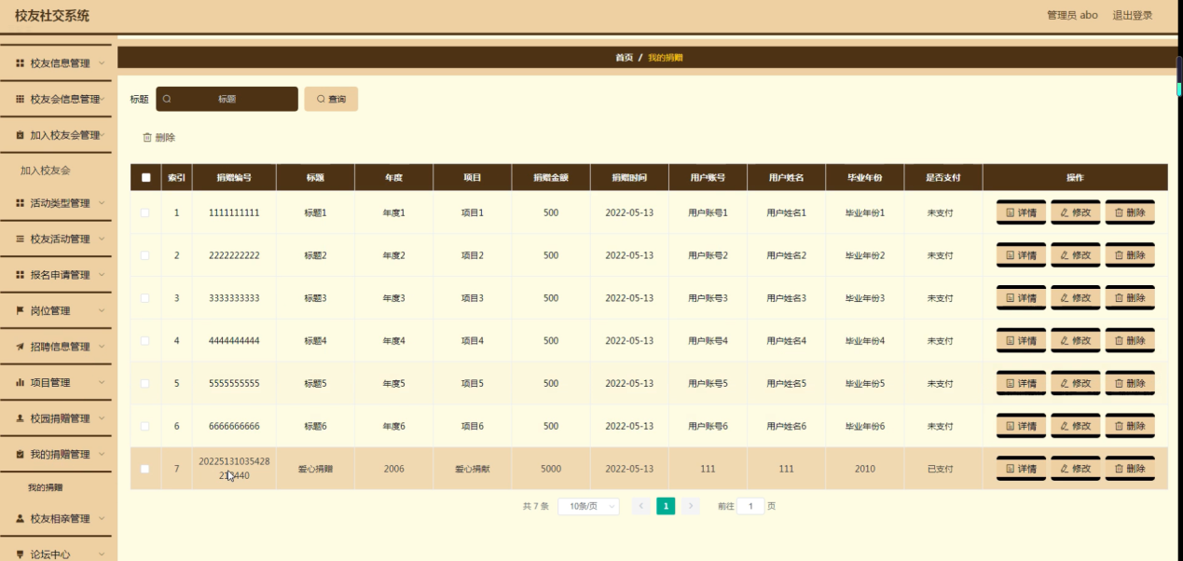Go to 首页 breadcrumb
This screenshot has height=561, width=1183.
pyautogui.click(x=624, y=58)
